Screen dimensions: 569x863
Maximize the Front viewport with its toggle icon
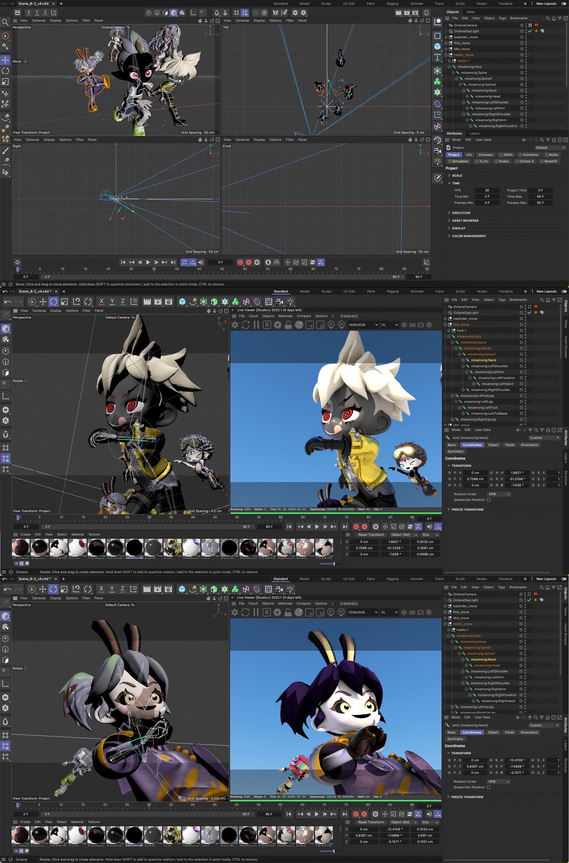pos(428,139)
